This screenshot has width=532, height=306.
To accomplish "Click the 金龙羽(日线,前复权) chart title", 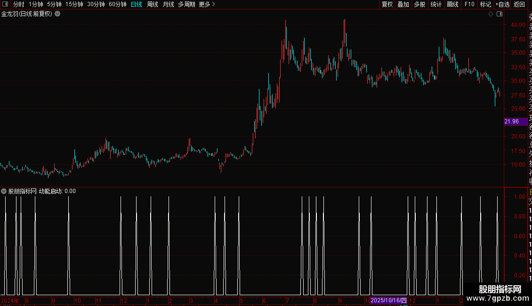I will point(27,14).
